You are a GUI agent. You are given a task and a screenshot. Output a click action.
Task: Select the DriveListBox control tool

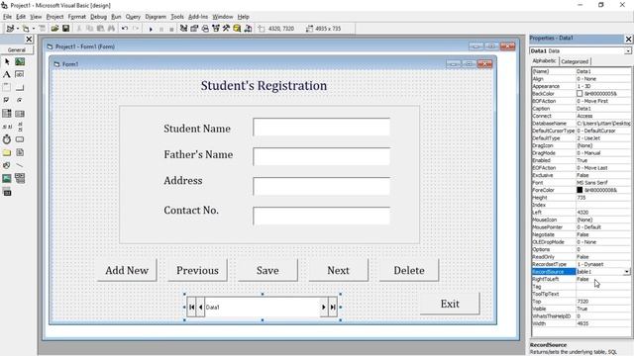pos(20,139)
